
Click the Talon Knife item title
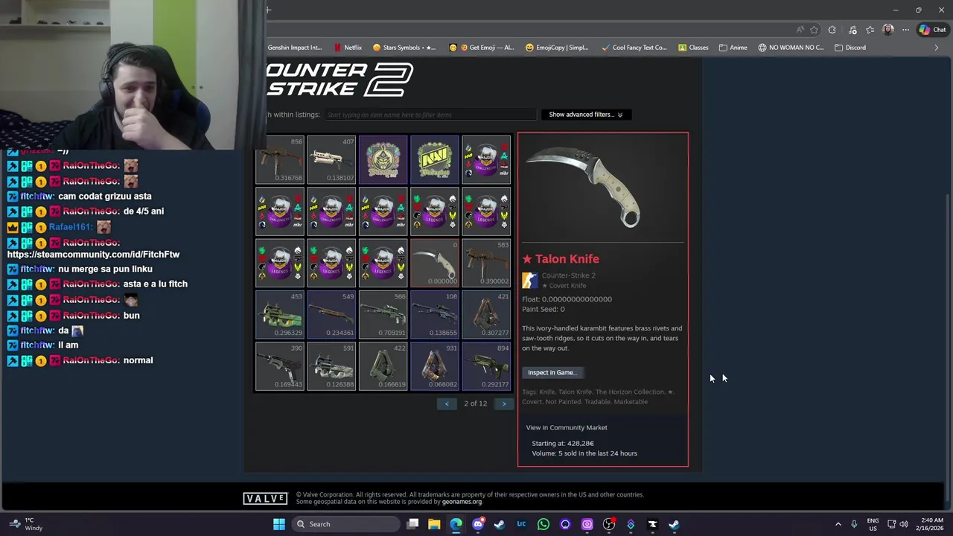(561, 259)
